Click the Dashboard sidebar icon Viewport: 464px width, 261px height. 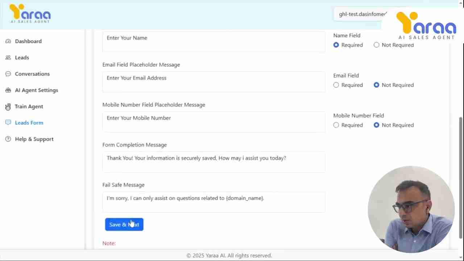8,41
